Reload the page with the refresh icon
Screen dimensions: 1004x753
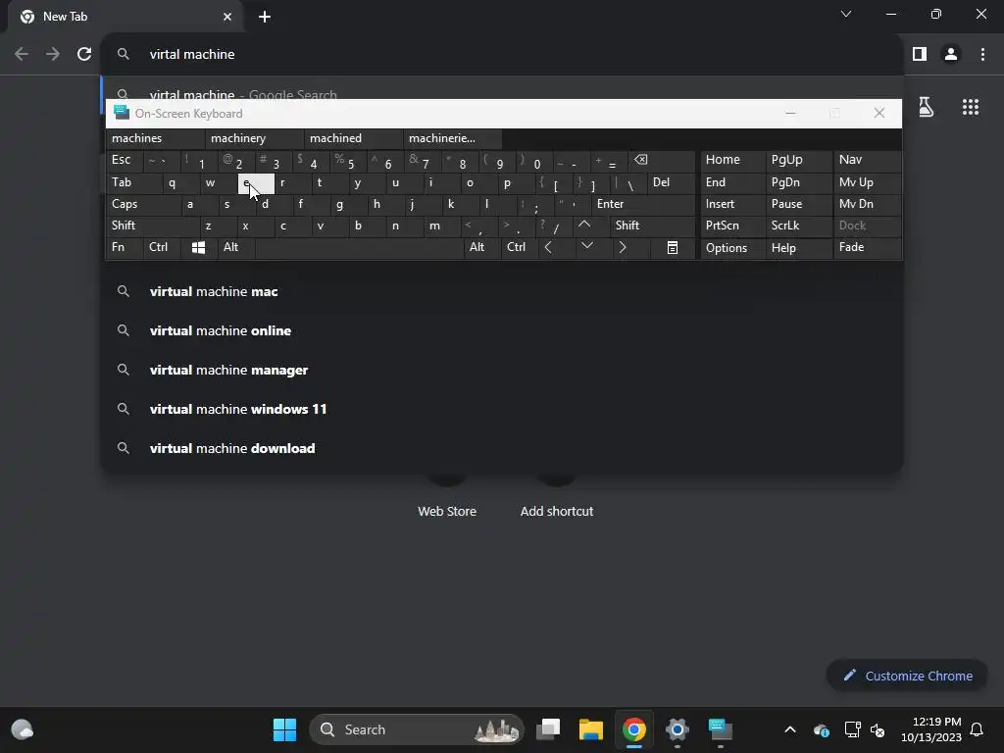coord(84,55)
